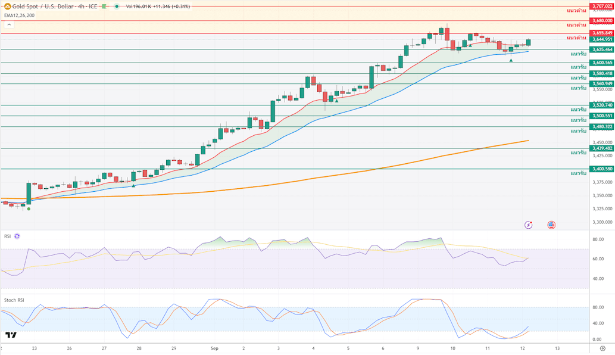This screenshot has height=355, width=615.
Task: Click the 0.00 value on Stoch RSI scale
Action: tap(597, 340)
